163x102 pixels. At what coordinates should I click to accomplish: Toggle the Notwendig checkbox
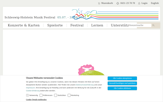pyautogui.click(x=27, y=95)
